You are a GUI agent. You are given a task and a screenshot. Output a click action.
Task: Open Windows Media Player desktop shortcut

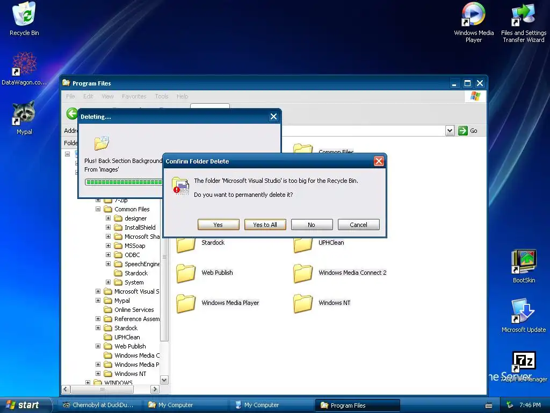tap(474, 22)
